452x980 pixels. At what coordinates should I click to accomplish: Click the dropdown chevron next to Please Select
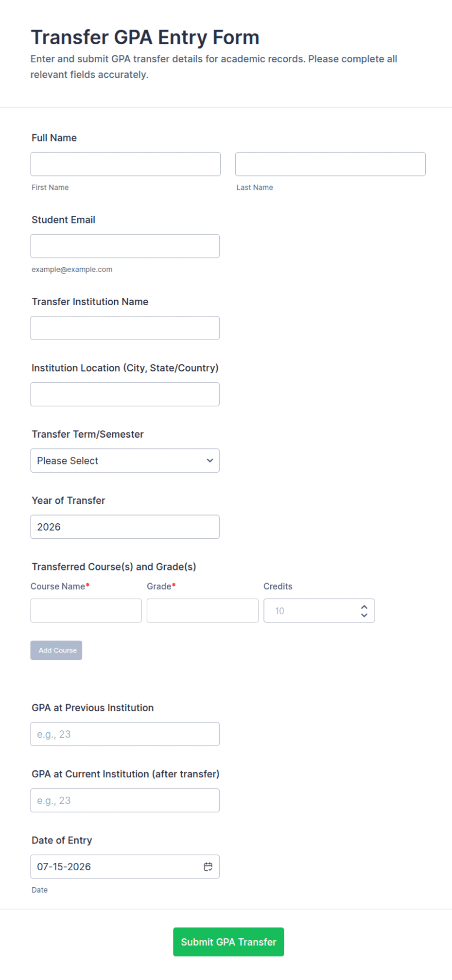point(209,461)
